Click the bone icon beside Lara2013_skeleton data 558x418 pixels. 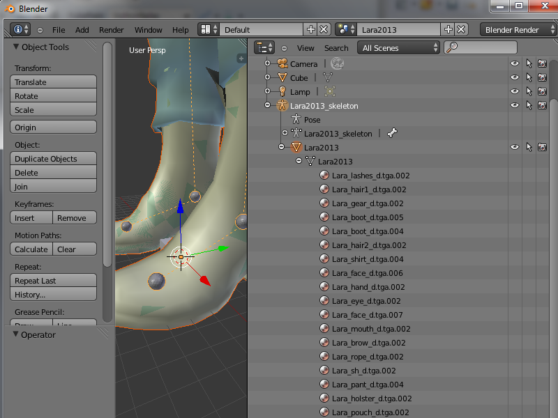392,133
